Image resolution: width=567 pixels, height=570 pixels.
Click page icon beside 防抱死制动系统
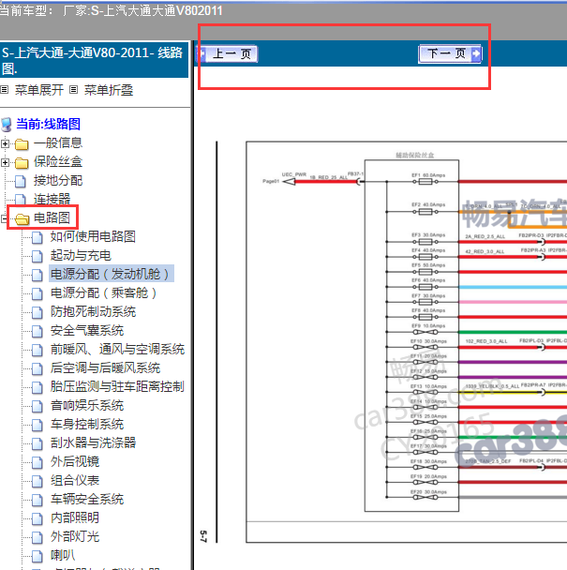(37, 312)
